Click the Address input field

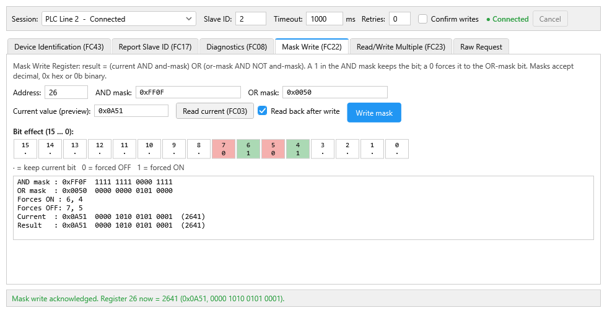point(66,92)
